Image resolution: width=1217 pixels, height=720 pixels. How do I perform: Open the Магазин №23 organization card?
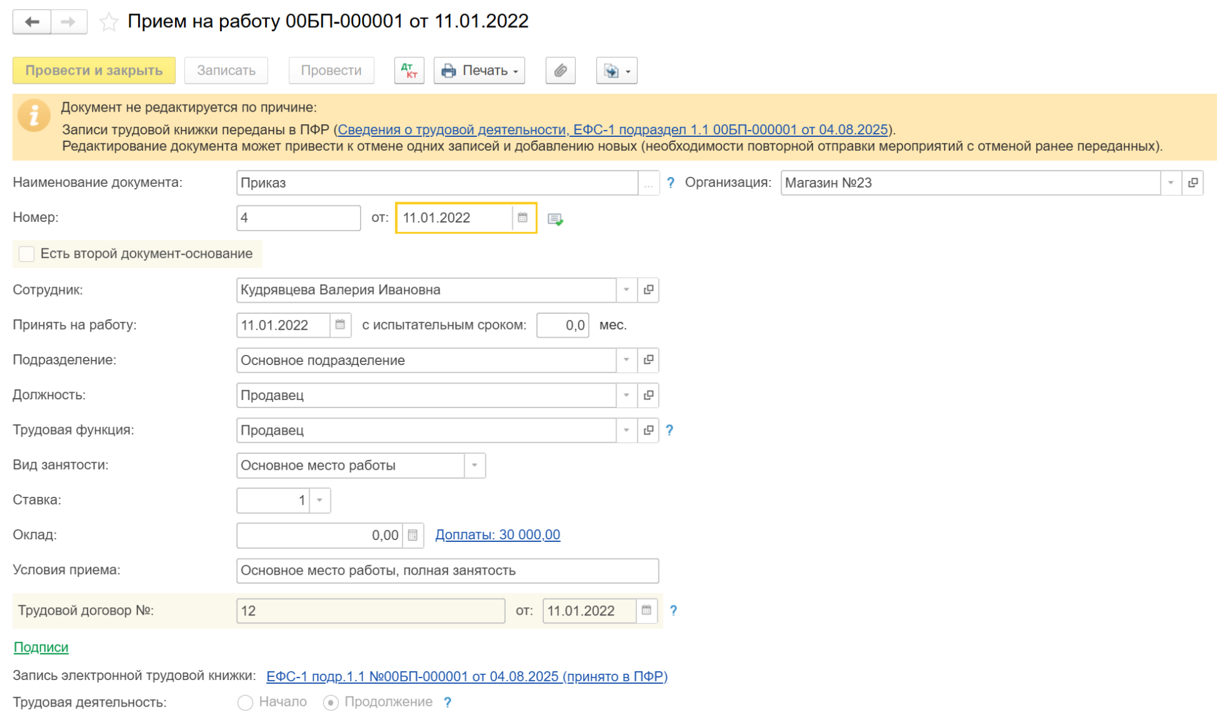tap(1193, 183)
